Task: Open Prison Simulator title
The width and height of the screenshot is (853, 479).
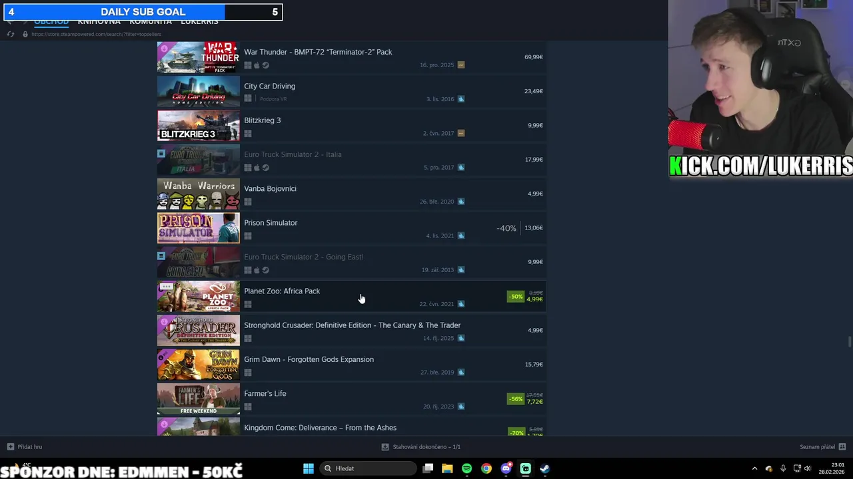Action: 271,223
